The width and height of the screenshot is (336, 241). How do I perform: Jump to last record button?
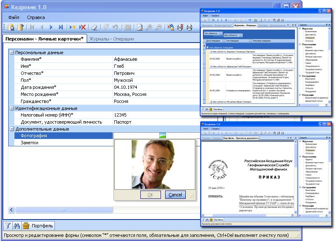pos(61,28)
